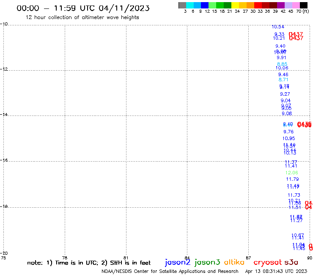Click the longitude 84 axis label

point(187,258)
